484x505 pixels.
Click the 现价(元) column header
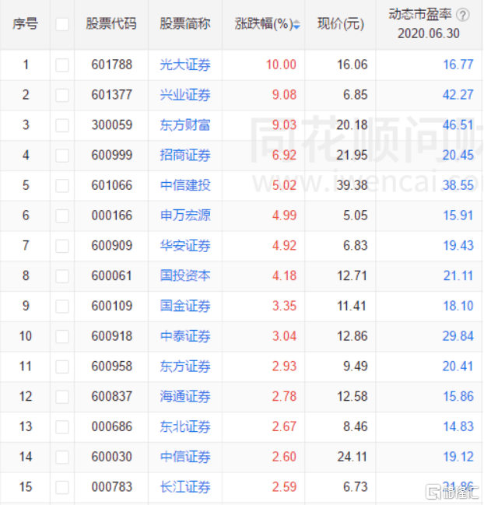[341, 24]
